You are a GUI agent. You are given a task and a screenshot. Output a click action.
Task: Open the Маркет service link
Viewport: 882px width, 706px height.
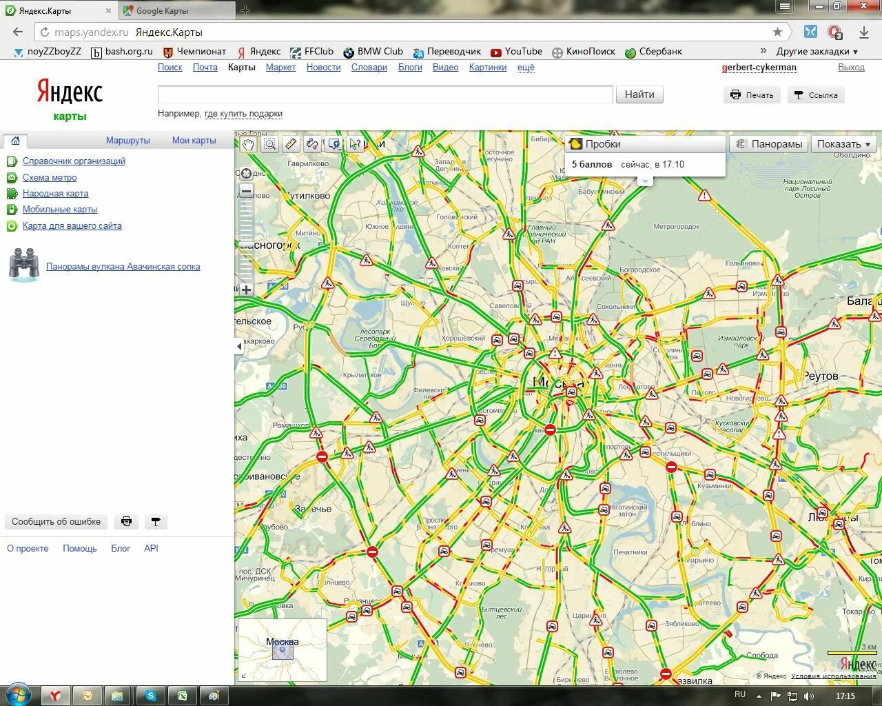click(x=280, y=68)
